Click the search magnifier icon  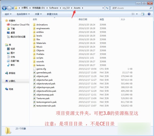click(x=151, y=8)
